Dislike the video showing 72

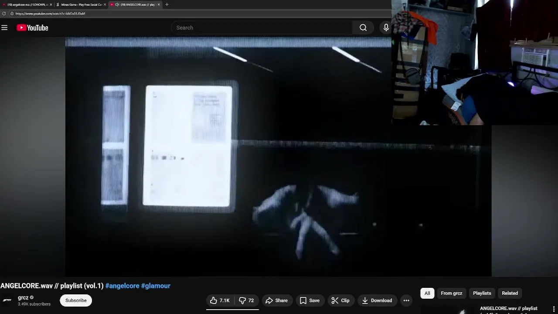pos(247,300)
